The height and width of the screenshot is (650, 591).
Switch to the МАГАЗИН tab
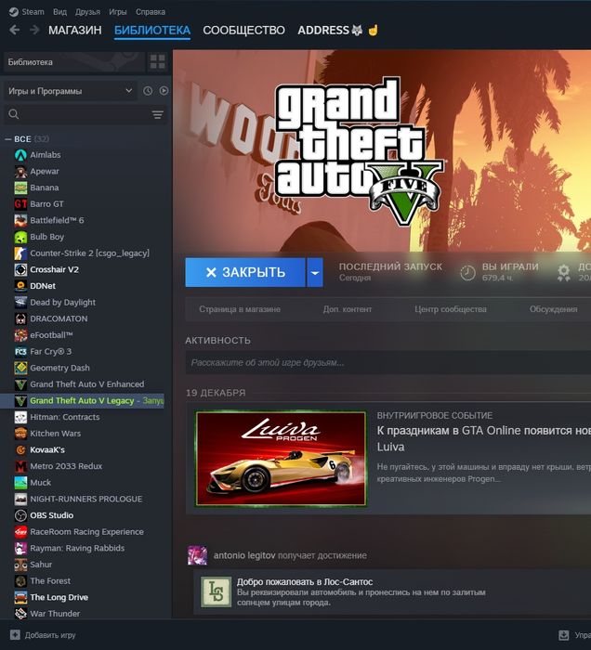(x=74, y=31)
